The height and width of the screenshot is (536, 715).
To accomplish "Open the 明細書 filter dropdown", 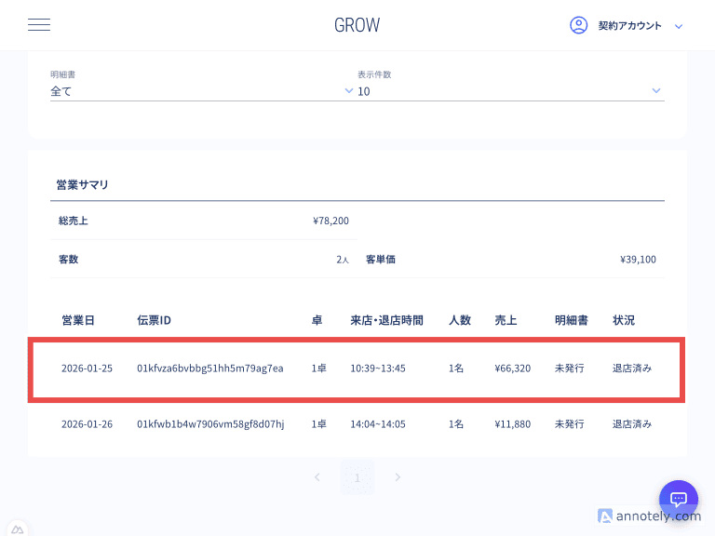I will tap(202, 91).
